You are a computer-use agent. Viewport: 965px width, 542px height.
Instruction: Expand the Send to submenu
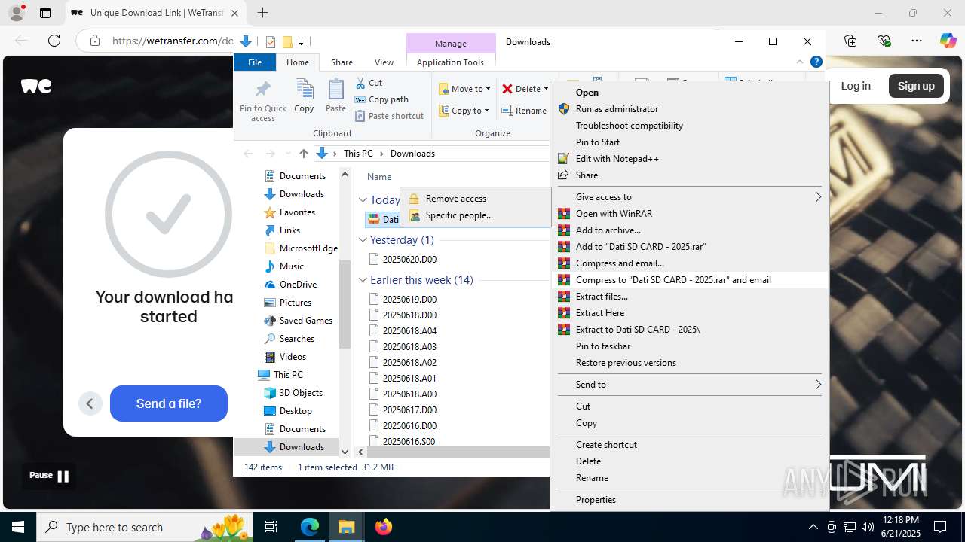click(x=689, y=385)
